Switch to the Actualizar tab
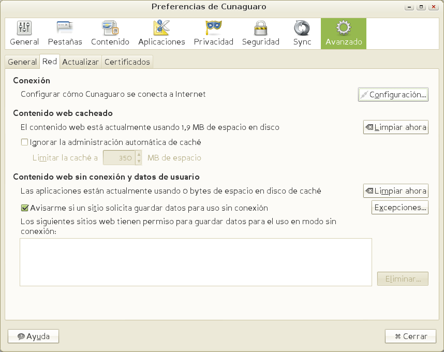The width and height of the screenshot is (444, 352). 80,62
